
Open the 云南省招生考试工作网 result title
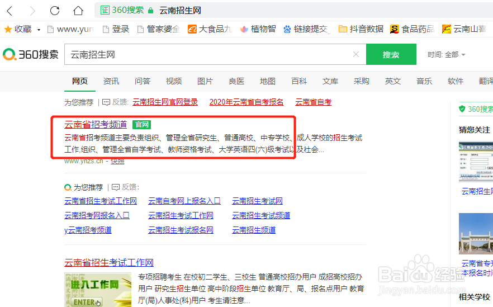tap(109, 262)
